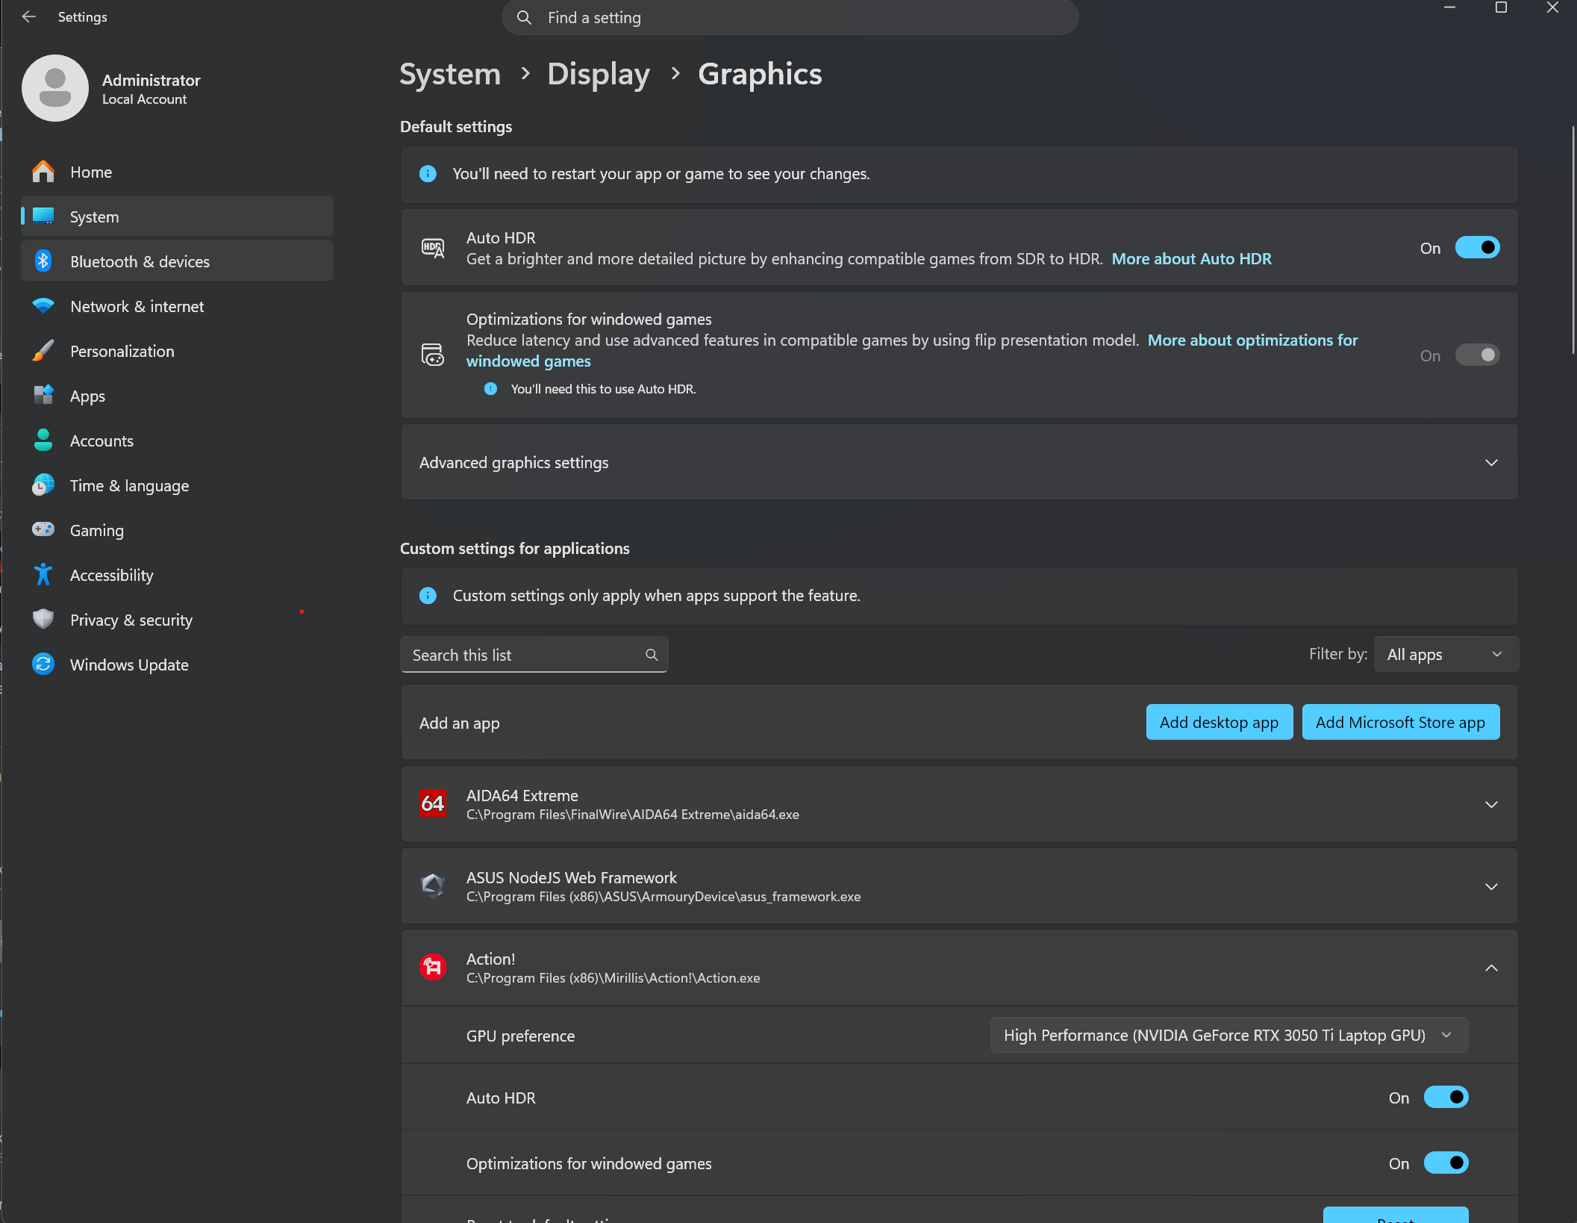1577x1223 pixels.
Task: Click the Administrator profile avatar
Action: click(x=55, y=88)
